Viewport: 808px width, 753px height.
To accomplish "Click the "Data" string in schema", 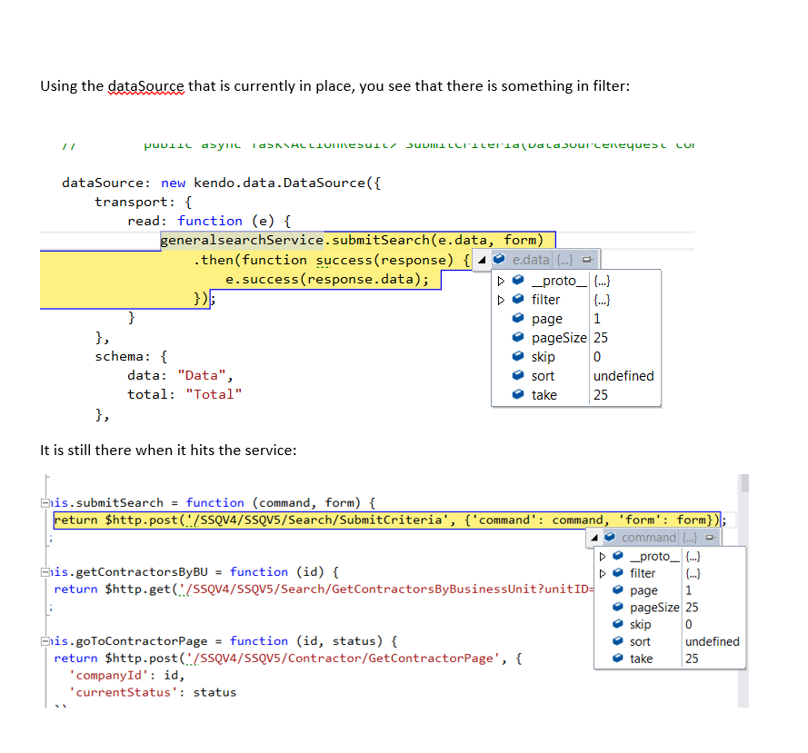I will tap(202, 375).
